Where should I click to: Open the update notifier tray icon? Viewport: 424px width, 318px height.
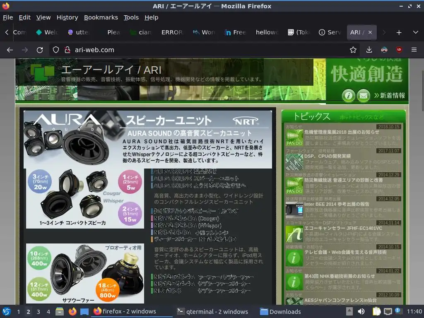398,311
